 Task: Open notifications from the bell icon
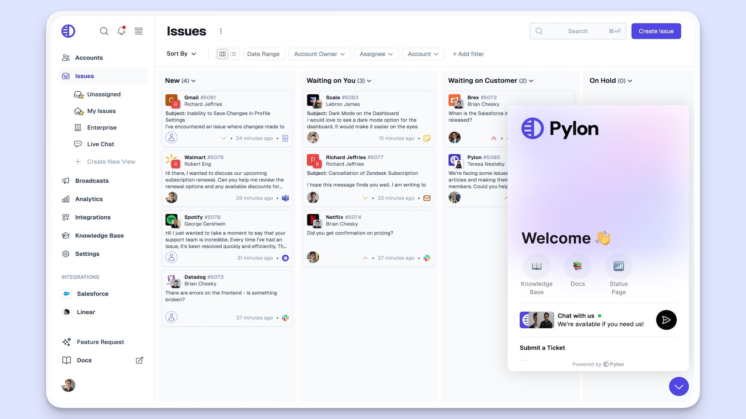point(121,31)
